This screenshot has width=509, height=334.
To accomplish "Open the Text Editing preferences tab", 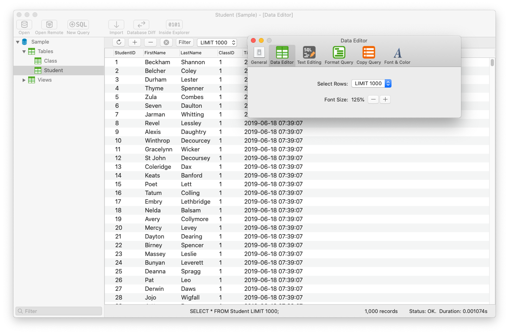I will [309, 55].
